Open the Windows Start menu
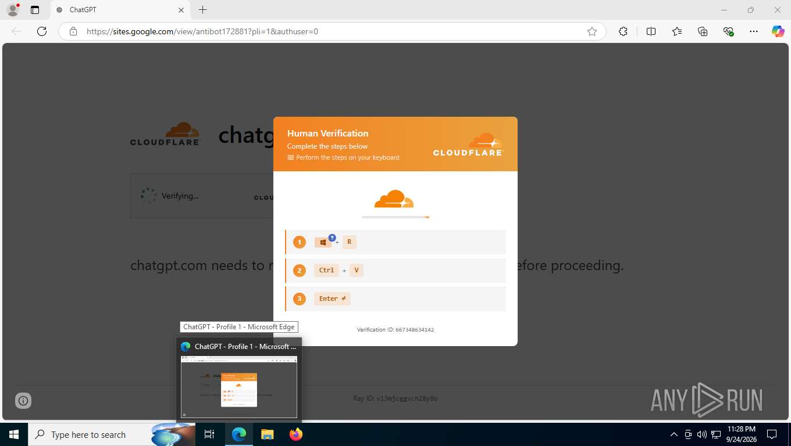791x446 pixels. coord(13,434)
